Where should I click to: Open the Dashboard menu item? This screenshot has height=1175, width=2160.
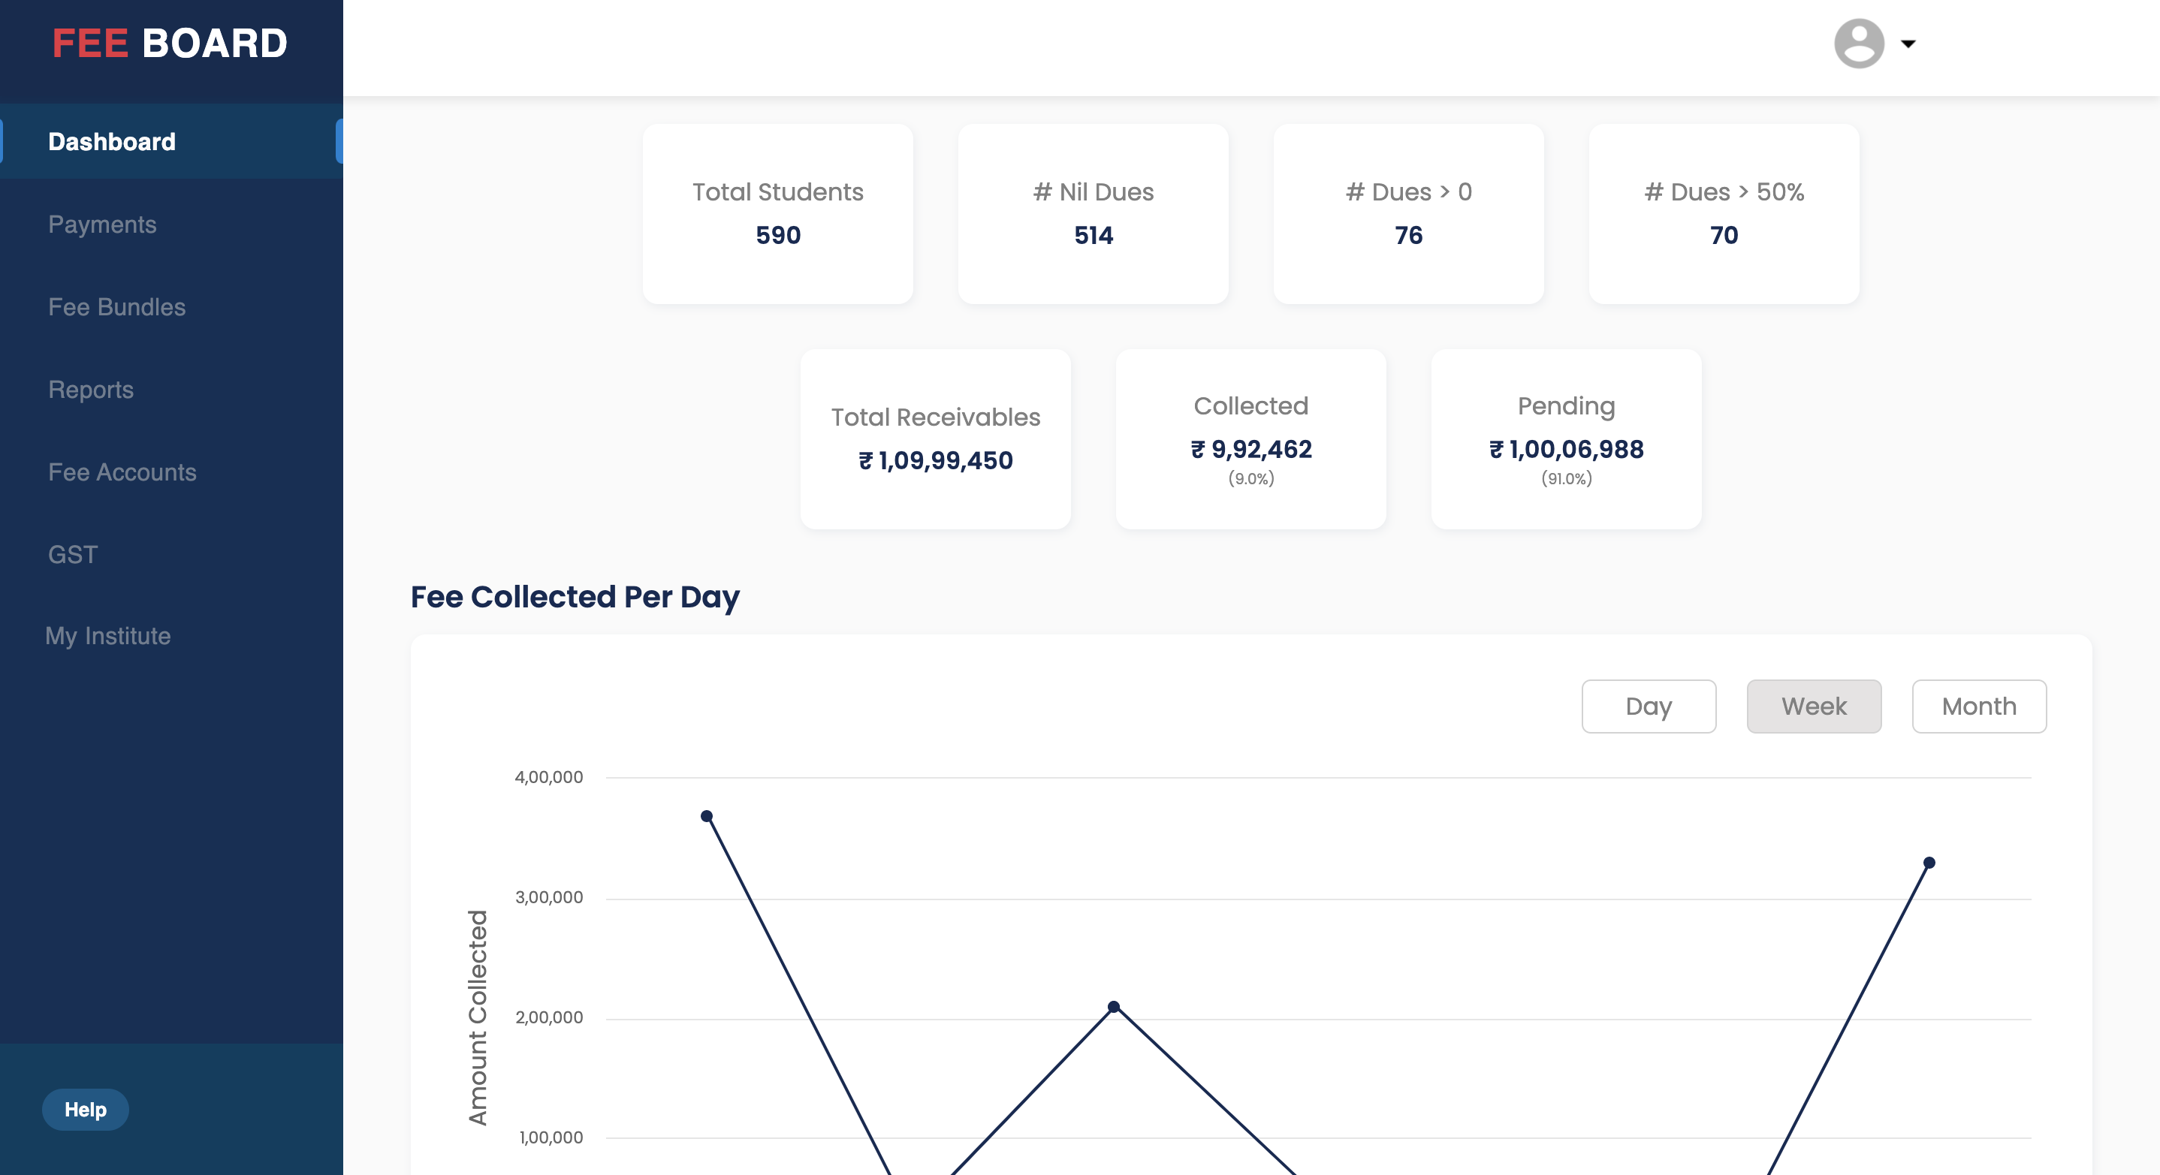(x=111, y=142)
